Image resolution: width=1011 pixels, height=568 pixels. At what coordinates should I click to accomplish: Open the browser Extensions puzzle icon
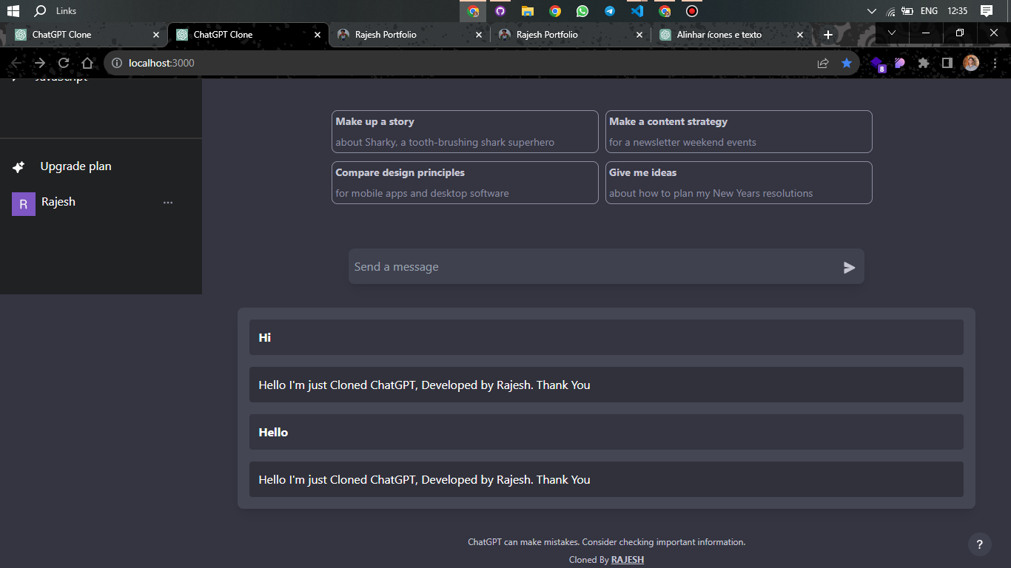(924, 64)
